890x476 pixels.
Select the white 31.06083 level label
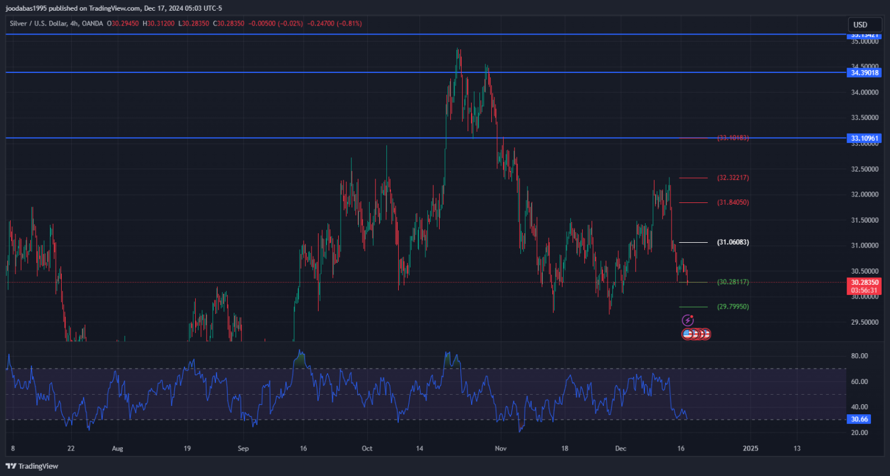pyautogui.click(x=733, y=242)
